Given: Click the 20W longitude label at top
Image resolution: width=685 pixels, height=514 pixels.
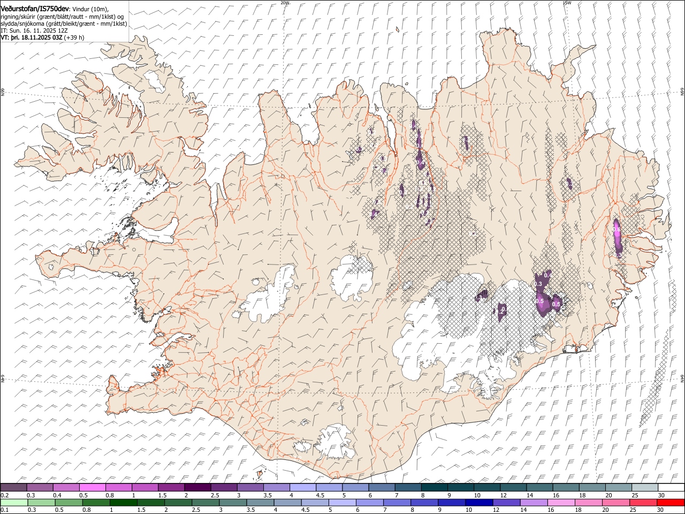Looking at the screenshot, I should pos(285,3).
